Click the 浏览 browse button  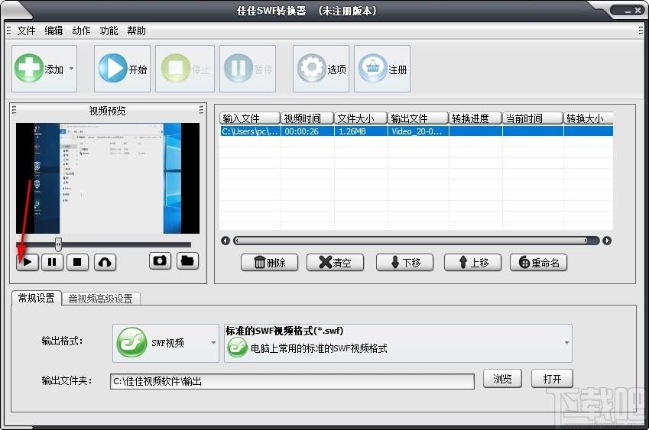point(502,379)
